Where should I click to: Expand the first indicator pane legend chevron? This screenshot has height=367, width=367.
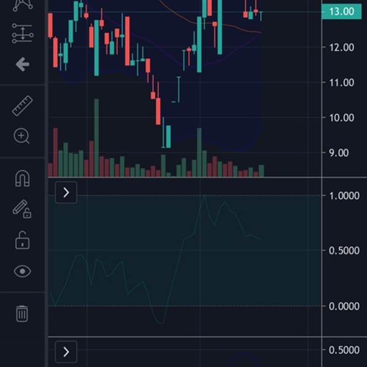point(66,193)
